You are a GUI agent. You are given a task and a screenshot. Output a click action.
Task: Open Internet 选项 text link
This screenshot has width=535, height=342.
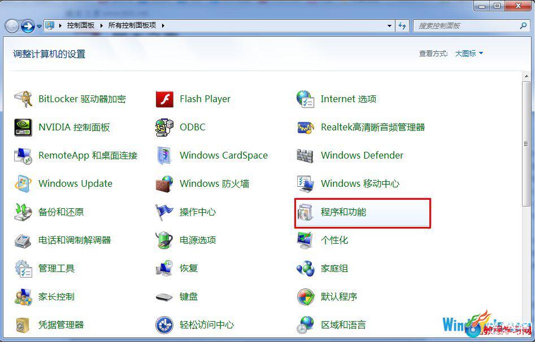coord(349,99)
